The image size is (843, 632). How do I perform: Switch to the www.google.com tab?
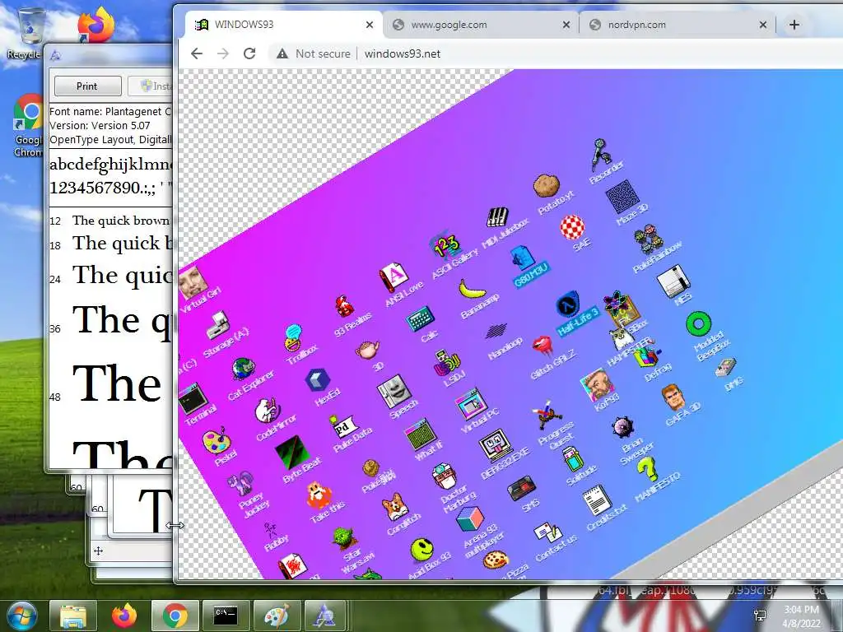pyautogui.click(x=481, y=25)
